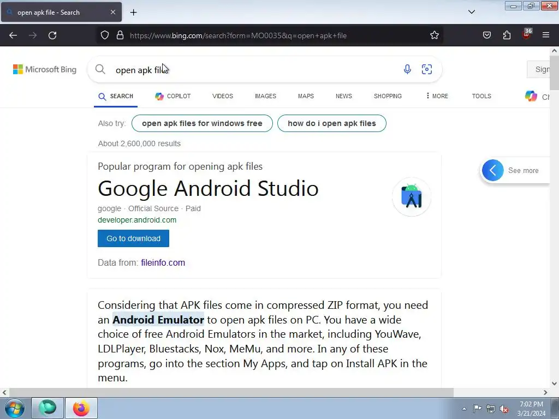Image resolution: width=559 pixels, height=419 pixels.
Task: Open the taskbar clock showing 7:02 PM
Action: tap(531, 409)
